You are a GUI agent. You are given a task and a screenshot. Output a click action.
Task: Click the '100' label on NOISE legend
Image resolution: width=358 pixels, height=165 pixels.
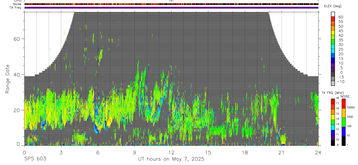click(x=349, y=126)
